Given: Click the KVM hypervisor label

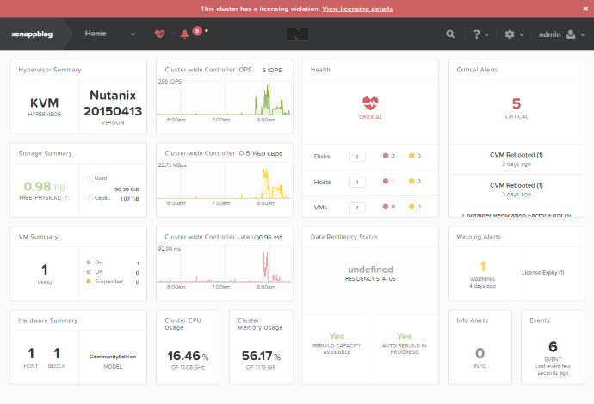Looking at the screenshot, I should pyautogui.click(x=44, y=103).
